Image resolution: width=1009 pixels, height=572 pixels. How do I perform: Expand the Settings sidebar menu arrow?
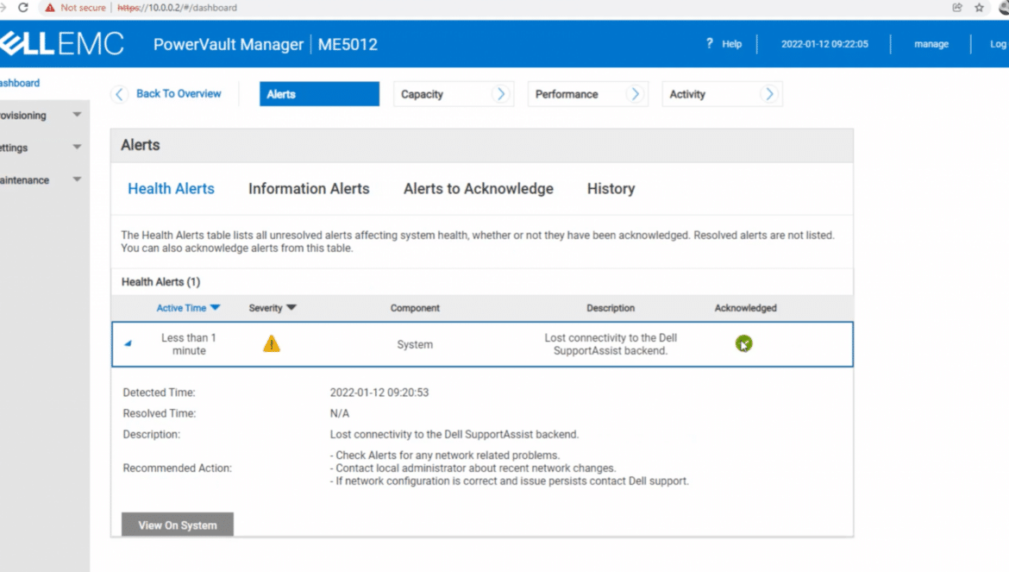[x=78, y=147]
